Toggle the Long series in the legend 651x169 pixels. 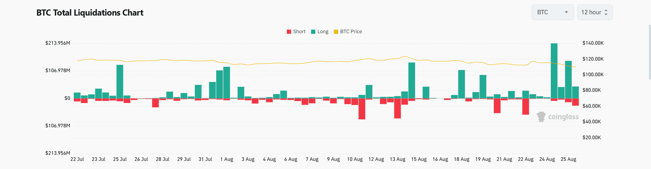320,31
